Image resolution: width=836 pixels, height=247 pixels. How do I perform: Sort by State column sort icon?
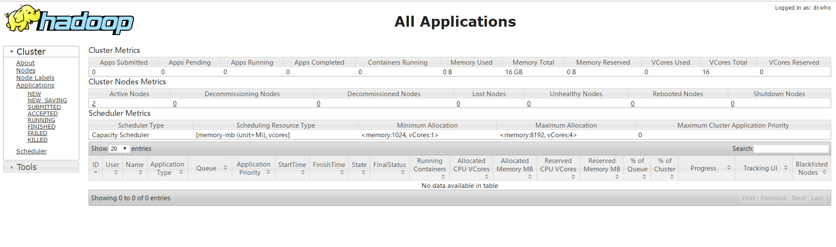[363, 173]
